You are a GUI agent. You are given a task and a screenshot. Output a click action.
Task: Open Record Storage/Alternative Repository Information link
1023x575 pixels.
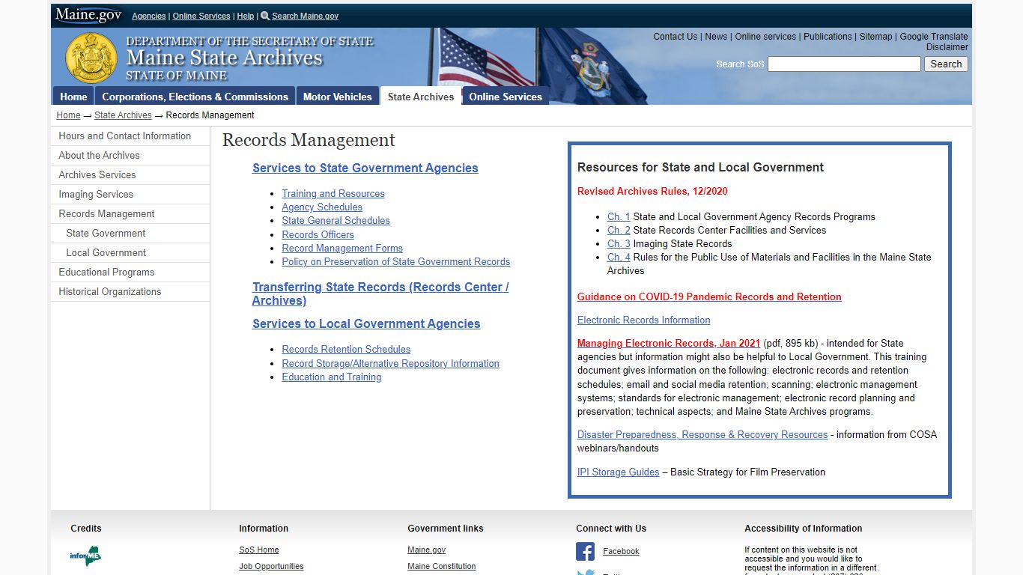tap(390, 363)
